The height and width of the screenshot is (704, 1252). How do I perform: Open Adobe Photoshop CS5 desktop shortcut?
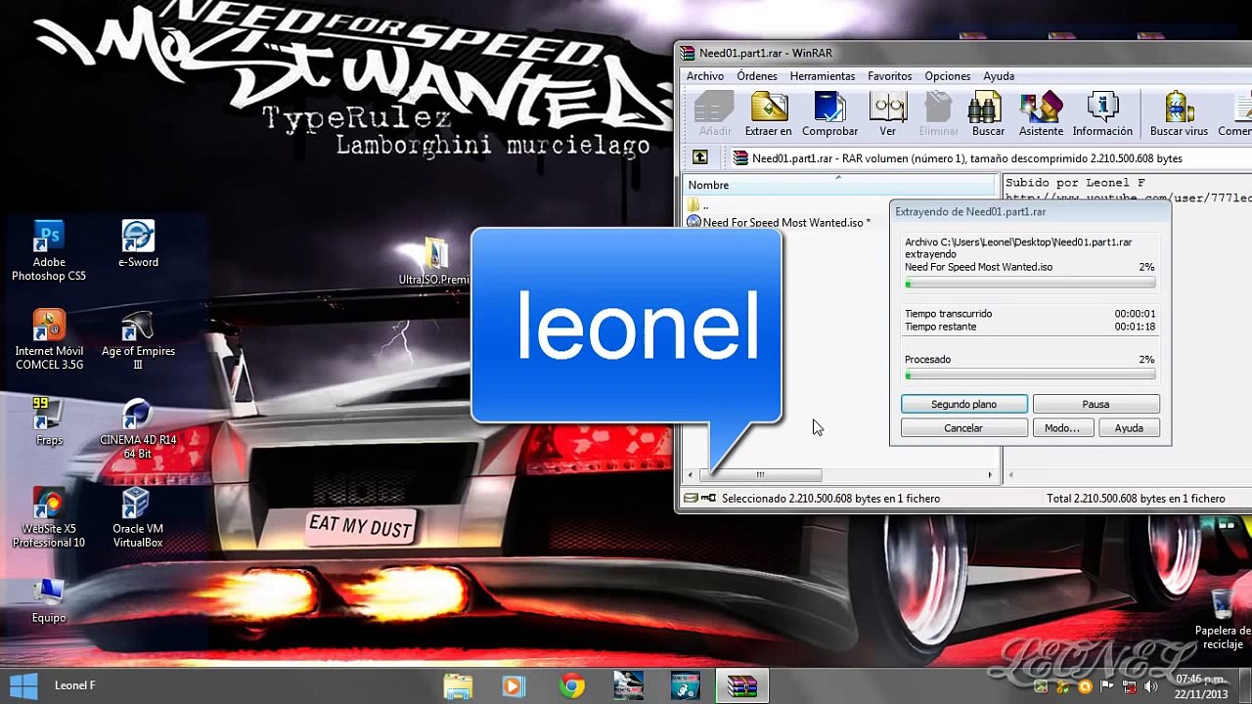[48, 251]
